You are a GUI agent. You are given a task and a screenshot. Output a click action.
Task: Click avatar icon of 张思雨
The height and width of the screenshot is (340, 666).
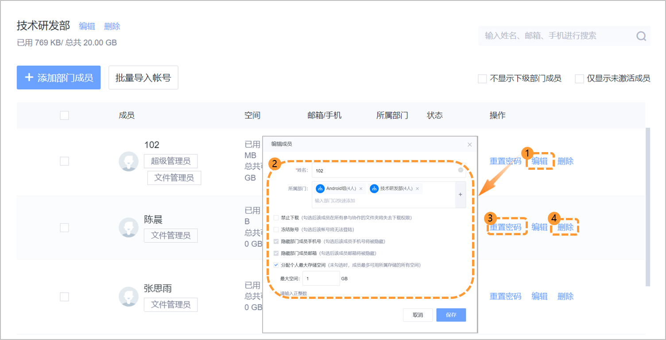129,297
